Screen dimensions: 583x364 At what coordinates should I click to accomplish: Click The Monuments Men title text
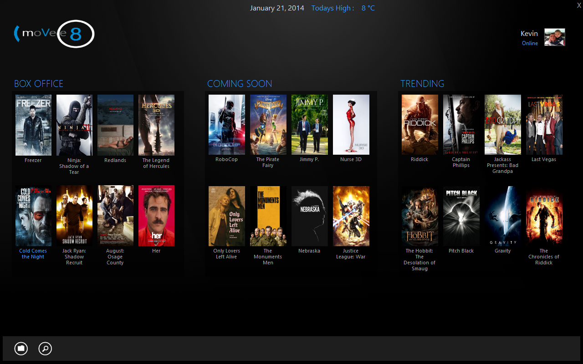[x=268, y=257]
